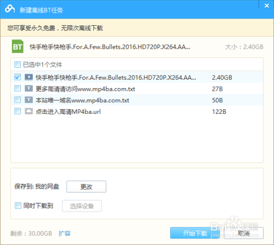Open the 选择设备 device selector
Image resolution: width=274 pixels, height=245 pixels.
coord(82,206)
